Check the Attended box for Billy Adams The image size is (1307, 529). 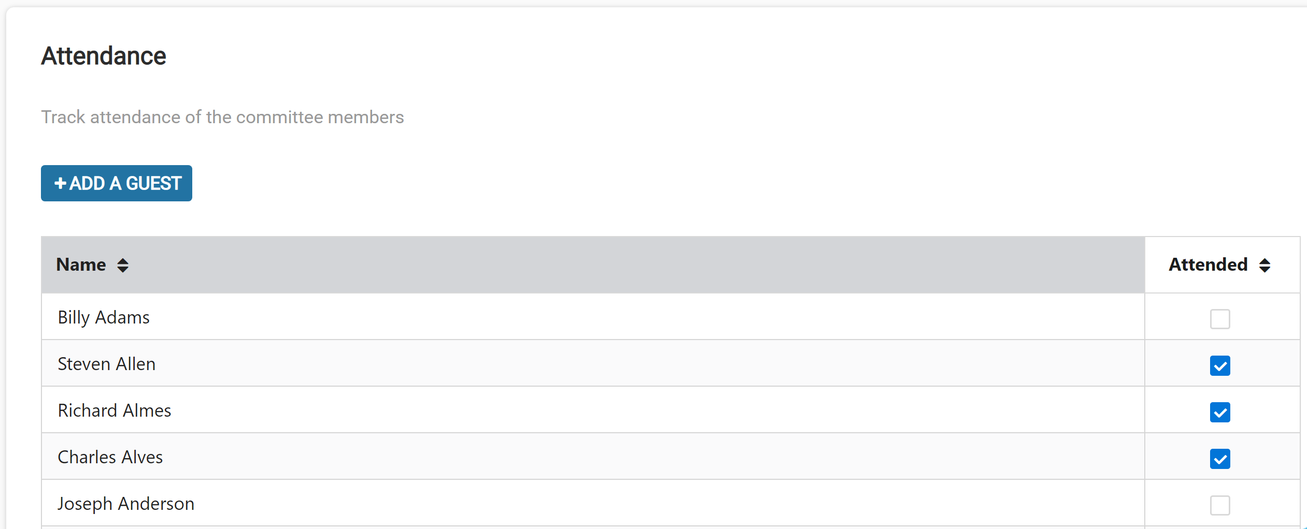click(1220, 319)
